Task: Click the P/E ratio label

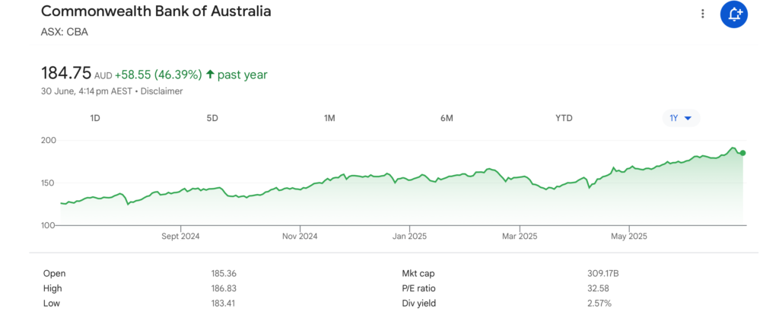Action: click(418, 288)
